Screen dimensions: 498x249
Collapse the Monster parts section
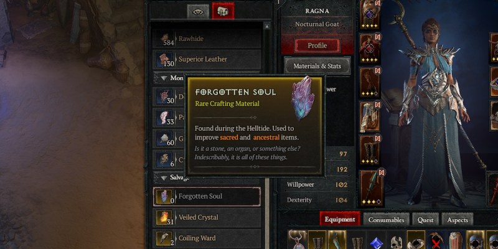pos(164,78)
